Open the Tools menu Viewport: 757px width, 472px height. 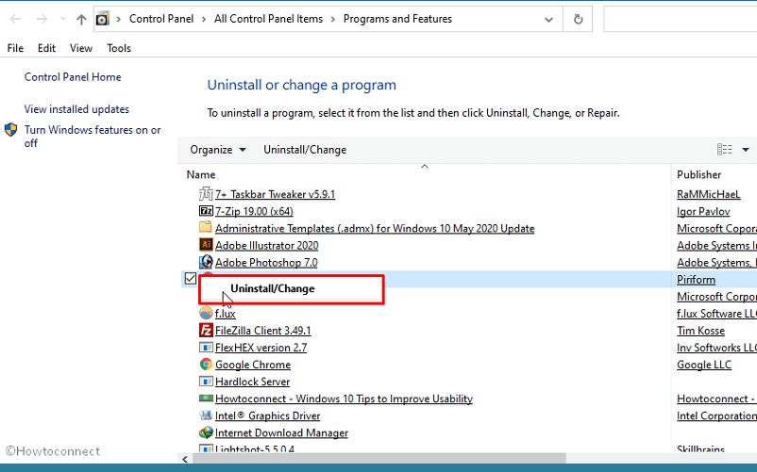coord(119,48)
